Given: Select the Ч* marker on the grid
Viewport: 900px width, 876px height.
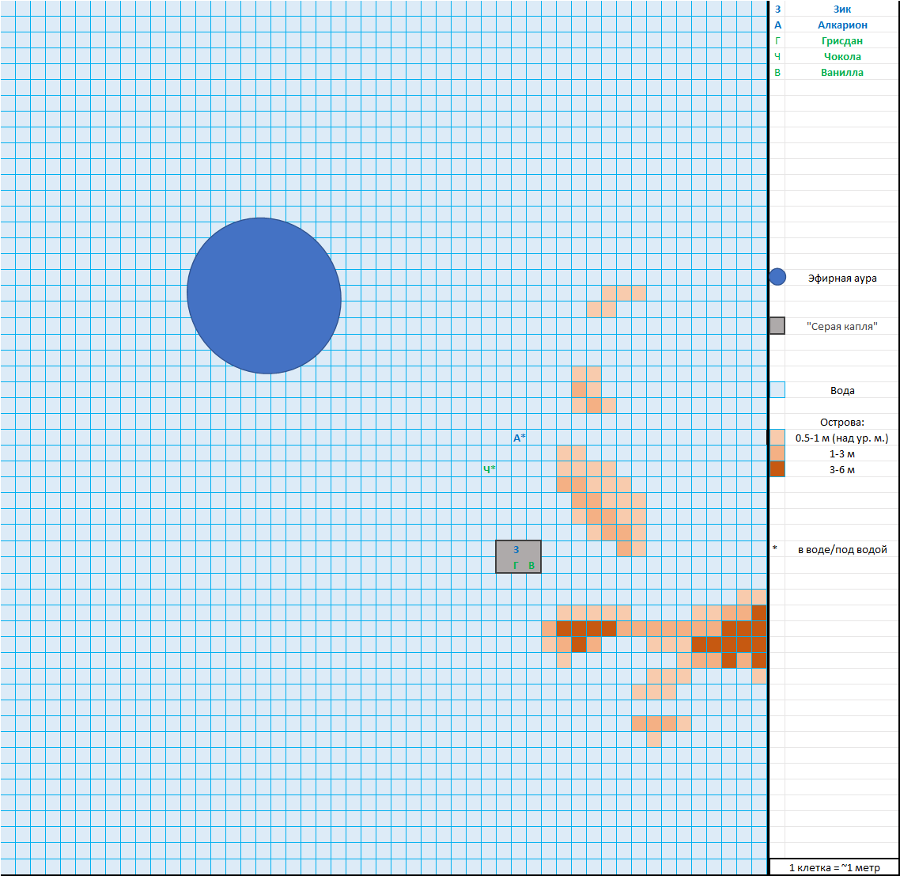Looking at the screenshot, I should (x=489, y=469).
